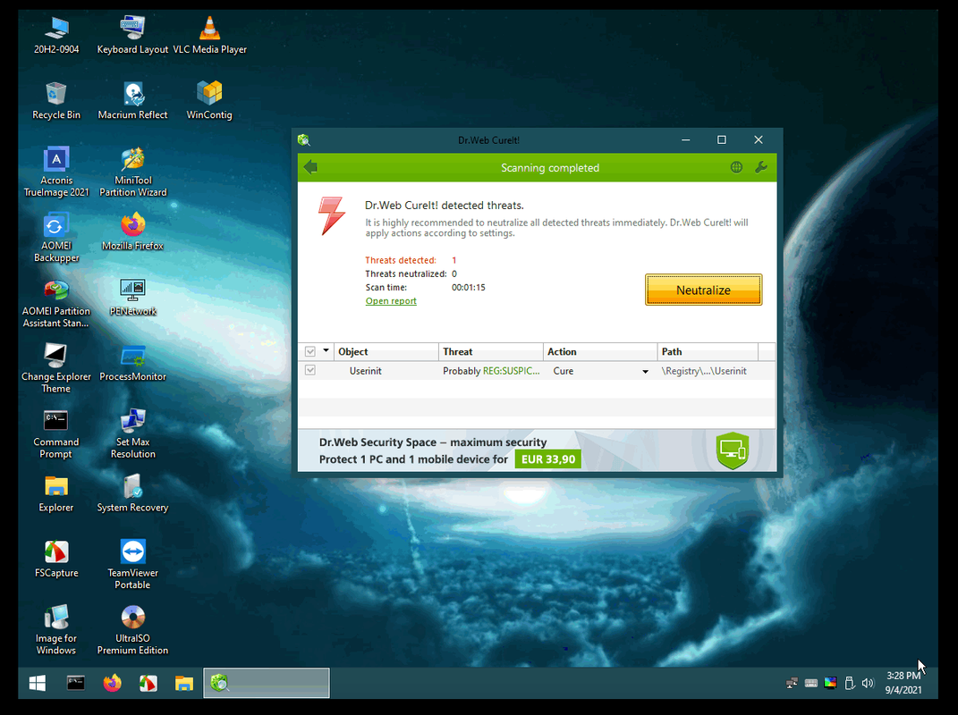Click the colorful display tray icon
The image size is (958, 715).
click(x=830, y=683)
